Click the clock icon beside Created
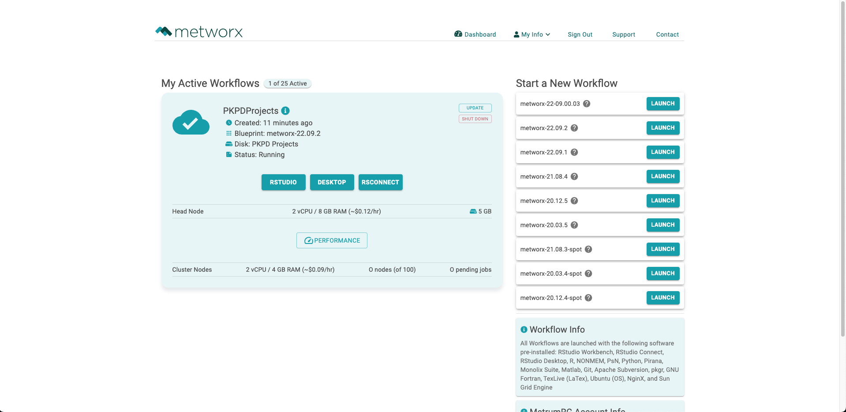The height and width of the screenshot is (412, 846). point(229,123)
